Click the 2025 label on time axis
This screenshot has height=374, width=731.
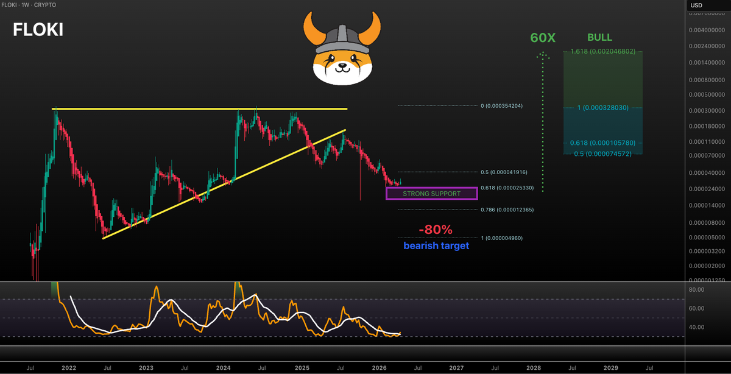coord(301,368)
